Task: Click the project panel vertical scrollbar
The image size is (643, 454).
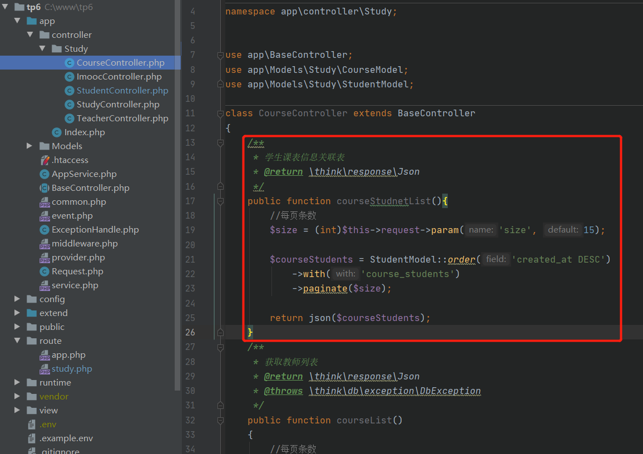Action: pos(177,195)
